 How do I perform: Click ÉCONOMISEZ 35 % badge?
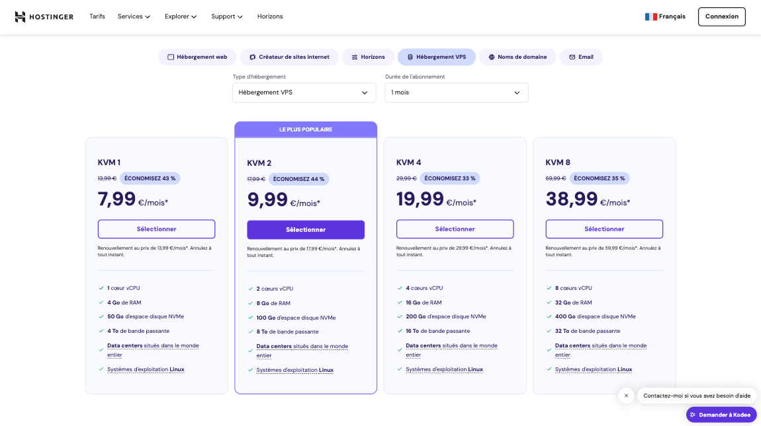pyautogui.click(x=600, y=178)
